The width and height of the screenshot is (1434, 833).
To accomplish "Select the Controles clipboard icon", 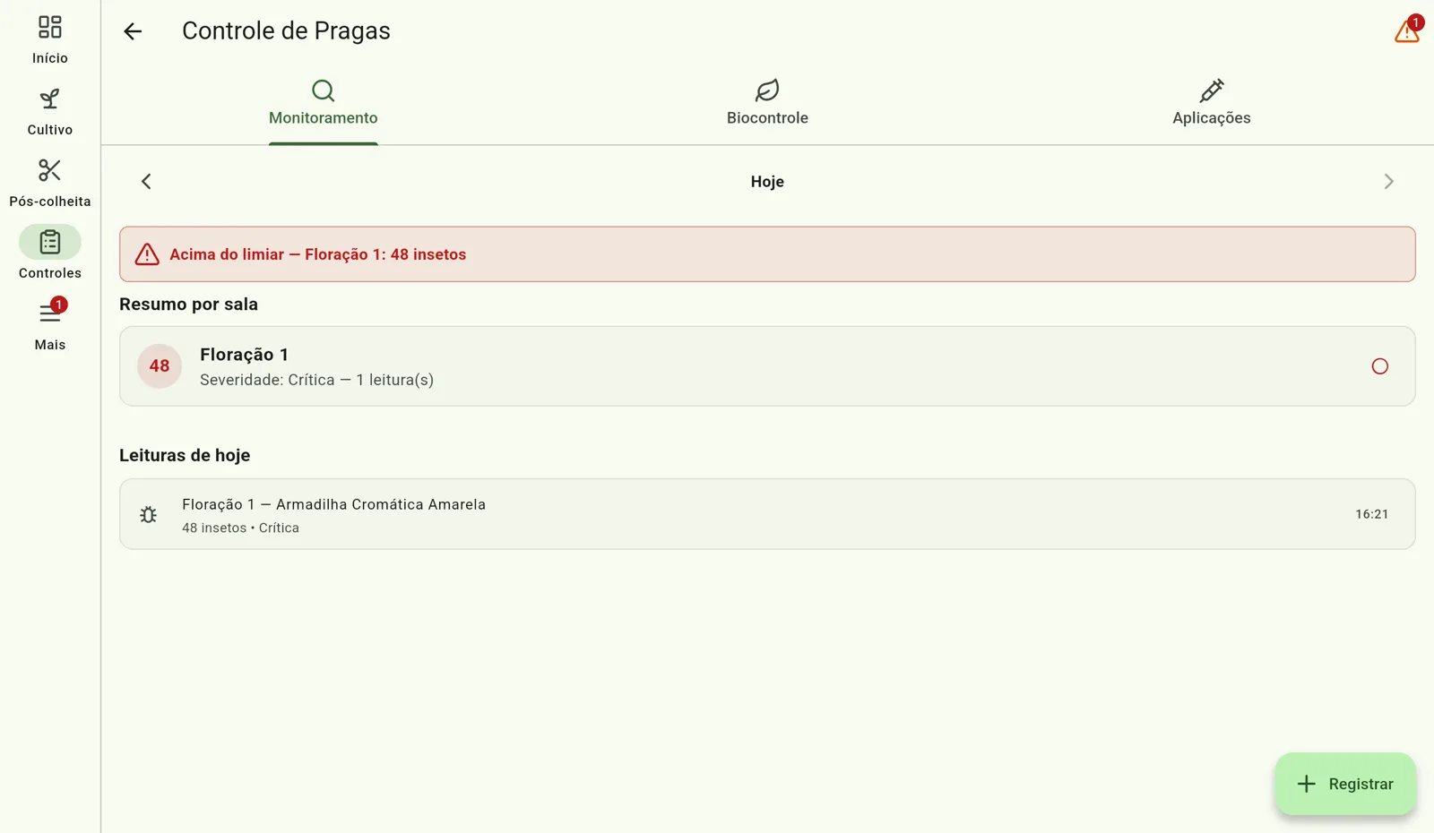I will pyautogui.click(x=50, y=242).
